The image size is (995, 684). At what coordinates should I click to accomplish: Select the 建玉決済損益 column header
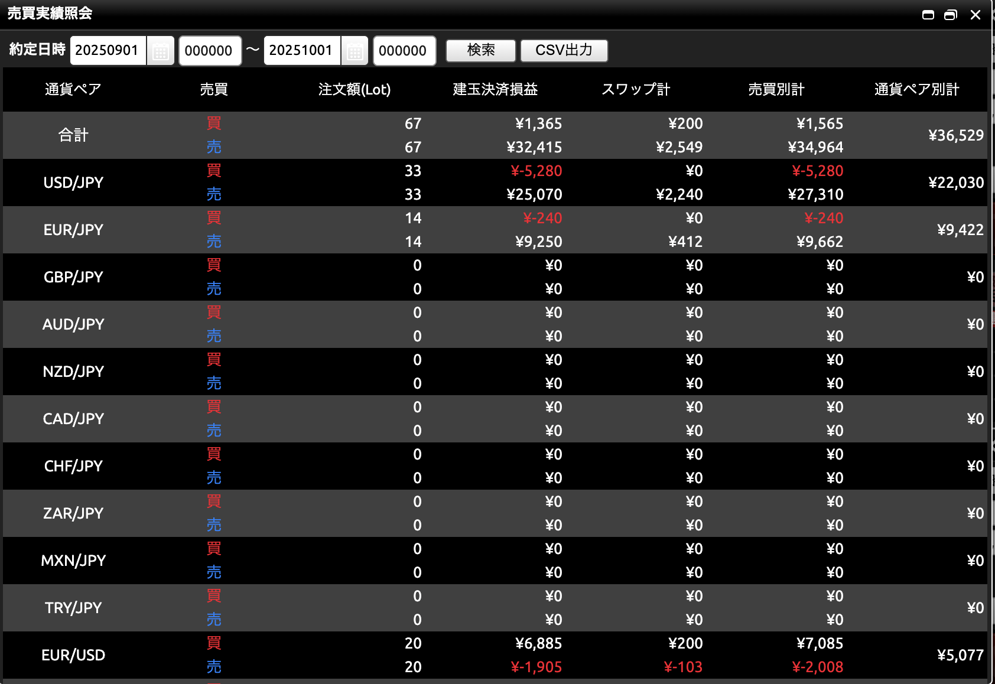coord(495,89)
